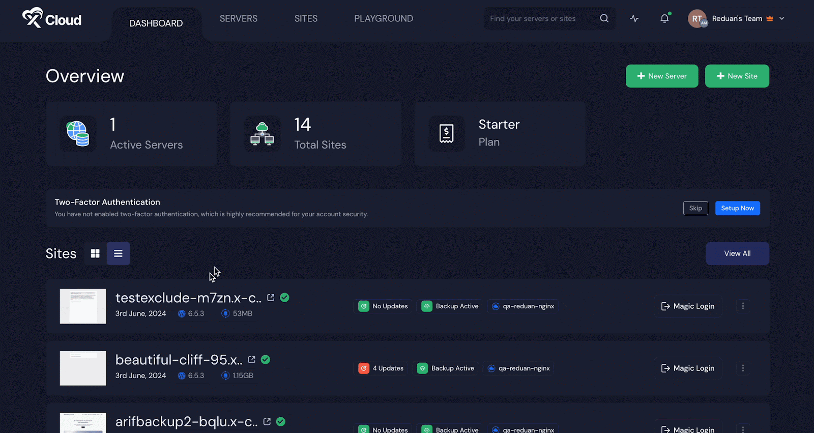The image size is (814, 433).
Task: Click the xCloud logo
Action: coord(52,19)
